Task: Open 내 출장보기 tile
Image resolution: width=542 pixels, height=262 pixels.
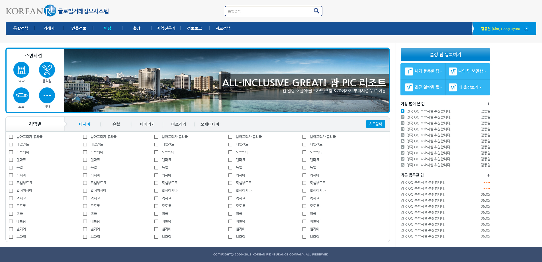Action: coord(467,87)
